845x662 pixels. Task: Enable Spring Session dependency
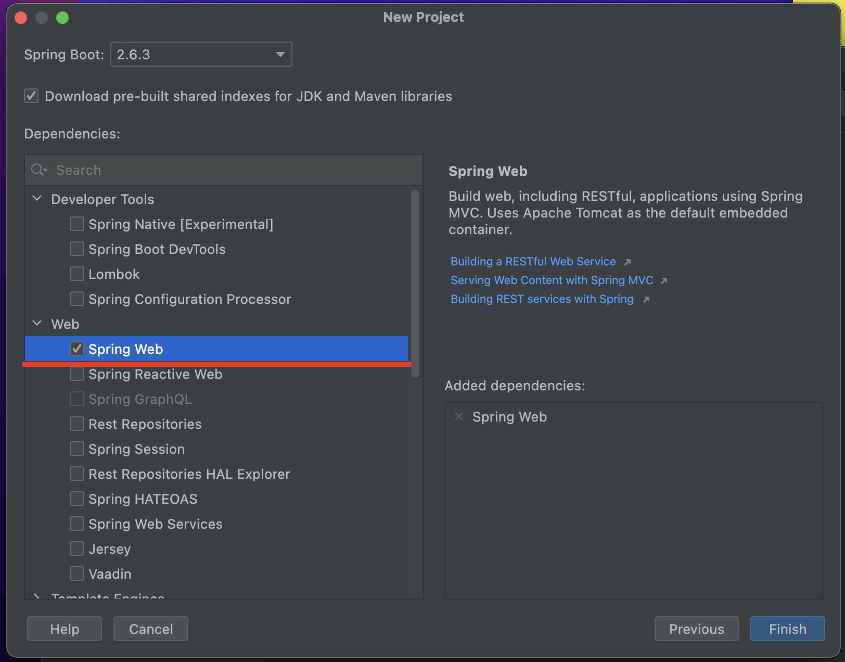[77, 449]
